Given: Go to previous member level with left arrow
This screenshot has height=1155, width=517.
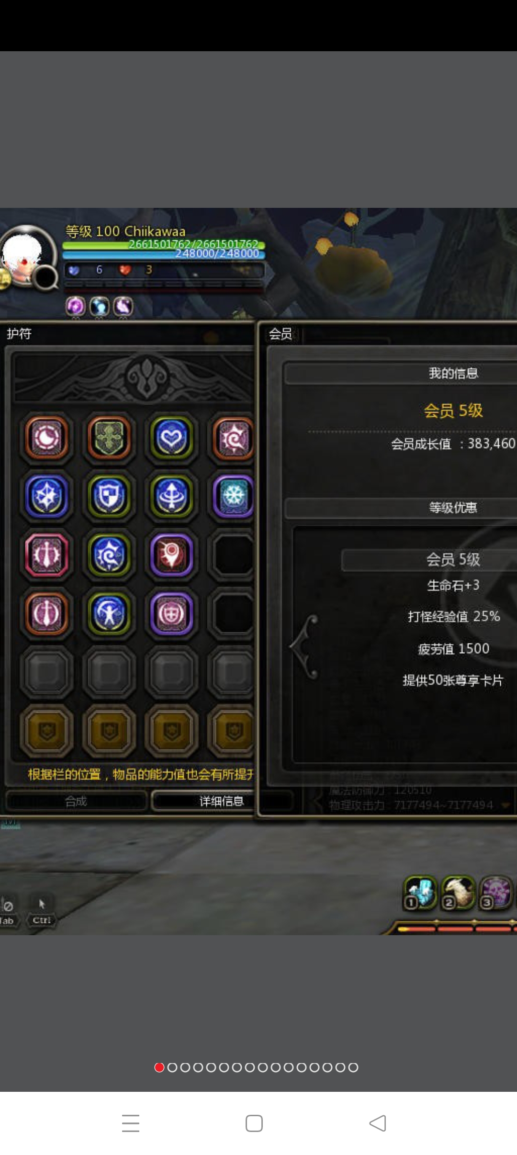Looking at the screenshot, I should pos(304,647).
